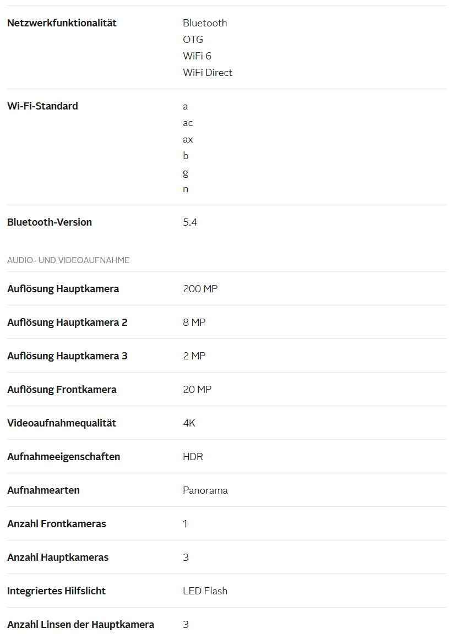This screenshot has width=452, height=634.
Task: Select the WiFi Direct entry
Action: click(208, 73)
